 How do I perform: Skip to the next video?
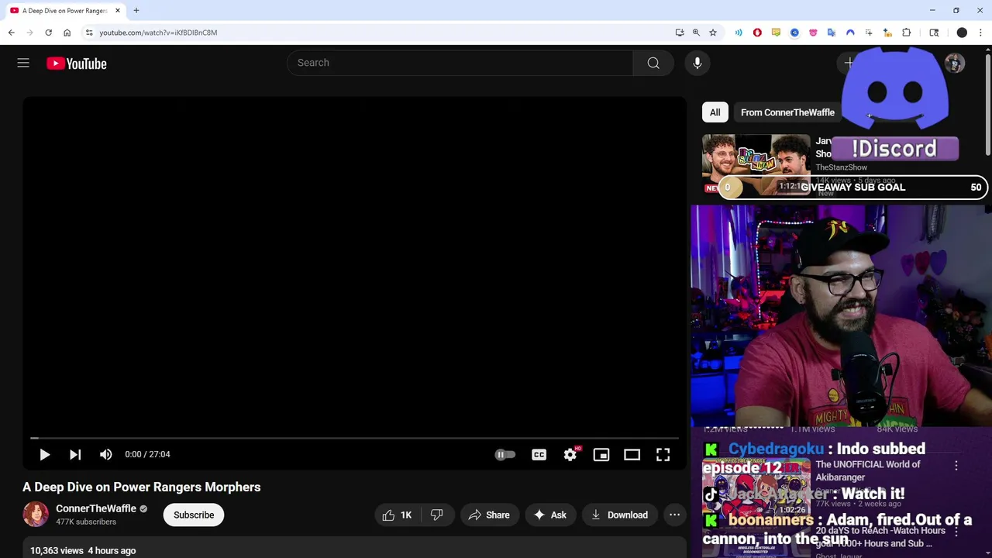click(75, 454)
